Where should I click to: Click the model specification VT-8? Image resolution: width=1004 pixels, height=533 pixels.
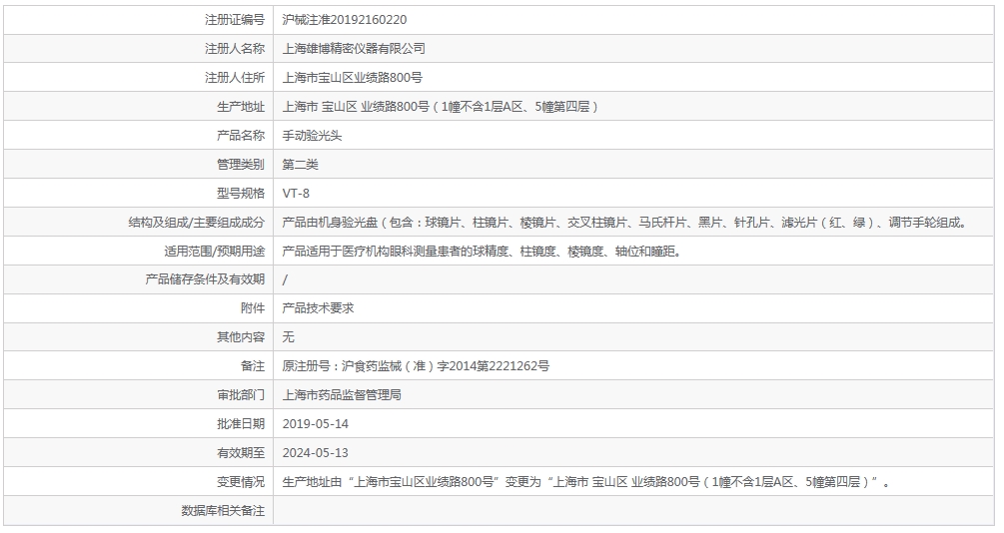pyautogui.click(x=296, y=194)
